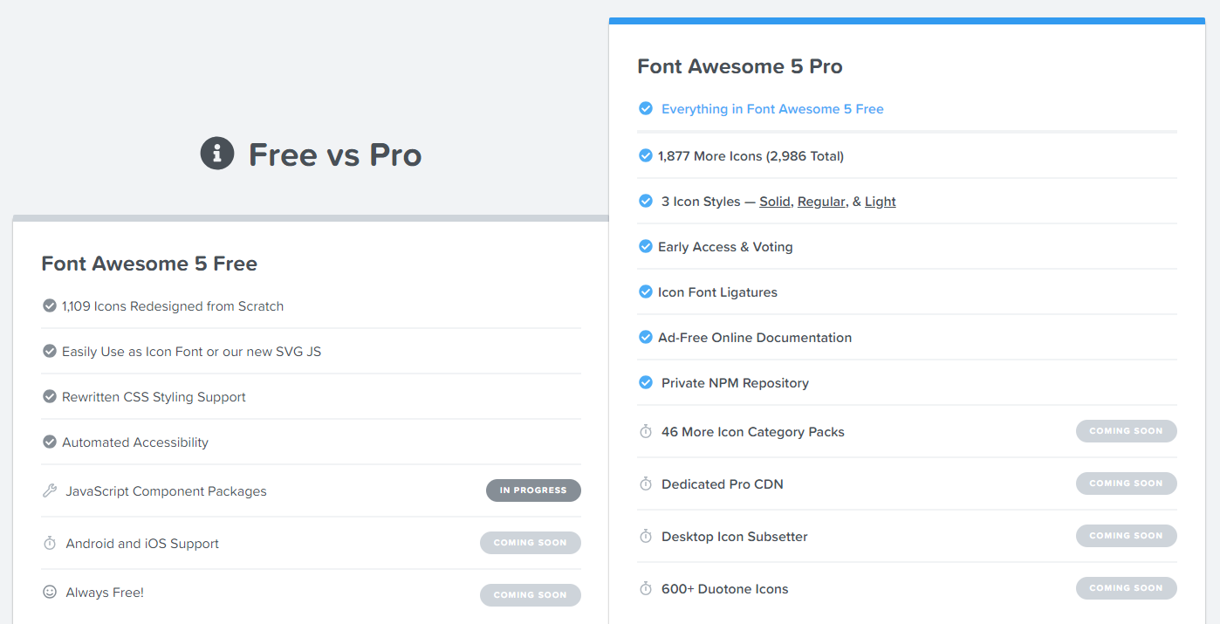Click Coming Soon badge for Dedicated Pro CDN
This screenshot has height=624, width=1220.
point(1127,483)
